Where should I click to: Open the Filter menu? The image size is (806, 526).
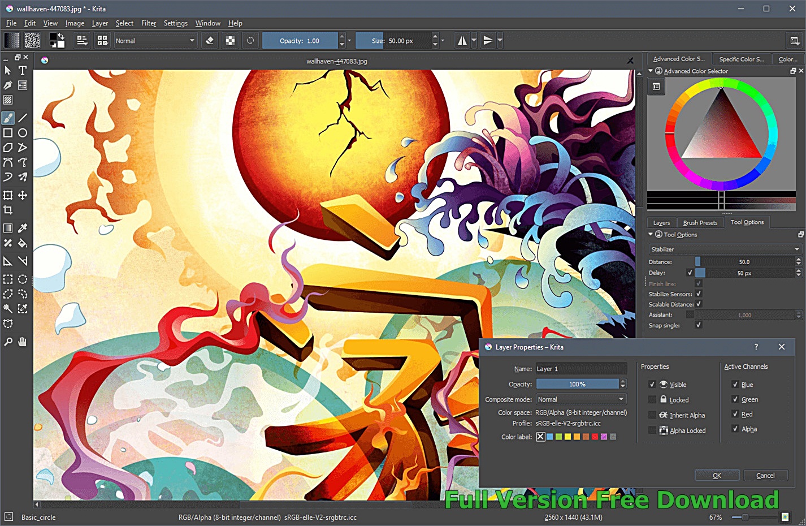(x=149, y=23)
